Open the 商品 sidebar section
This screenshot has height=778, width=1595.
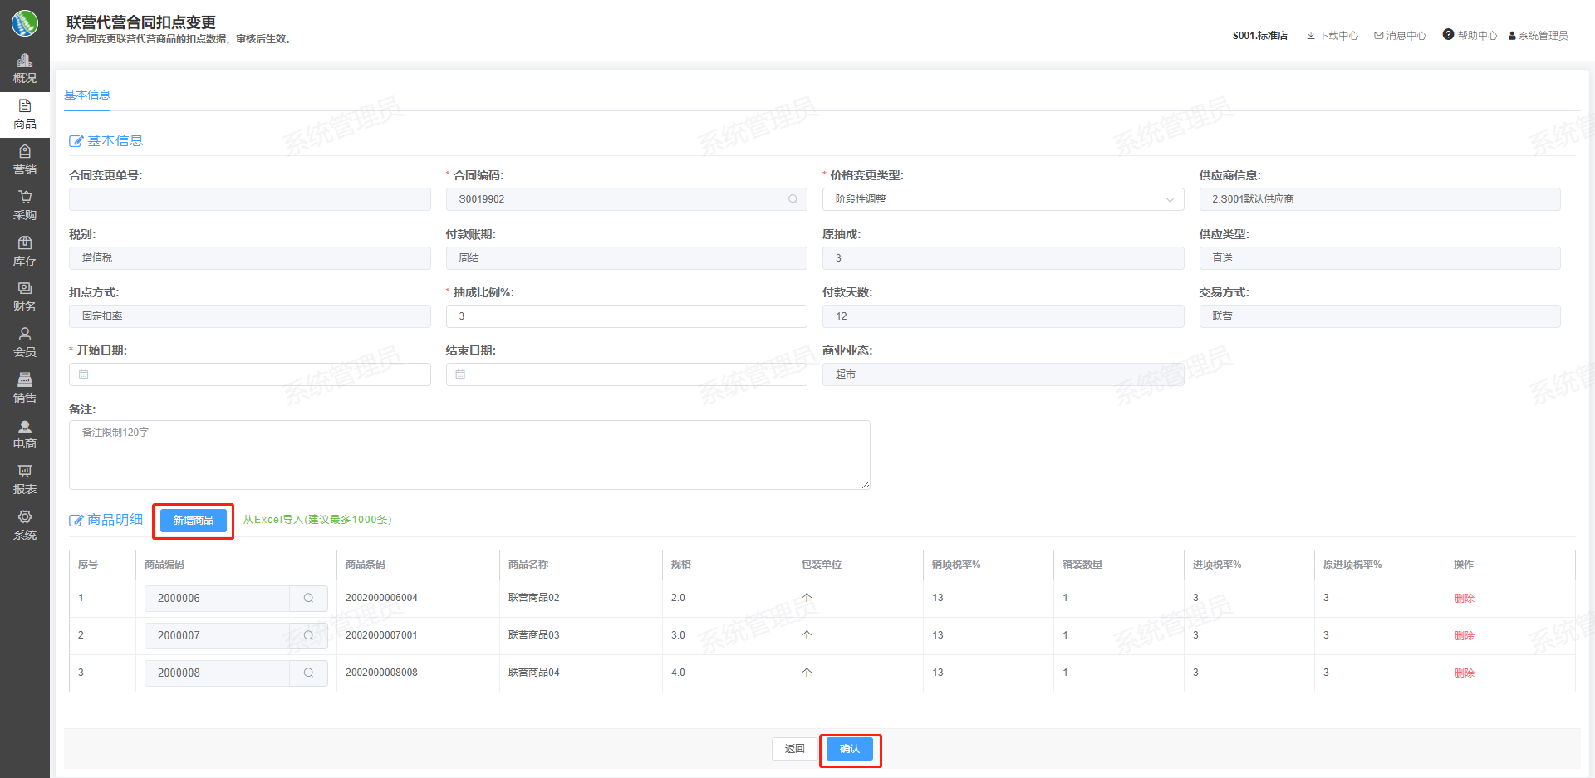25,115
